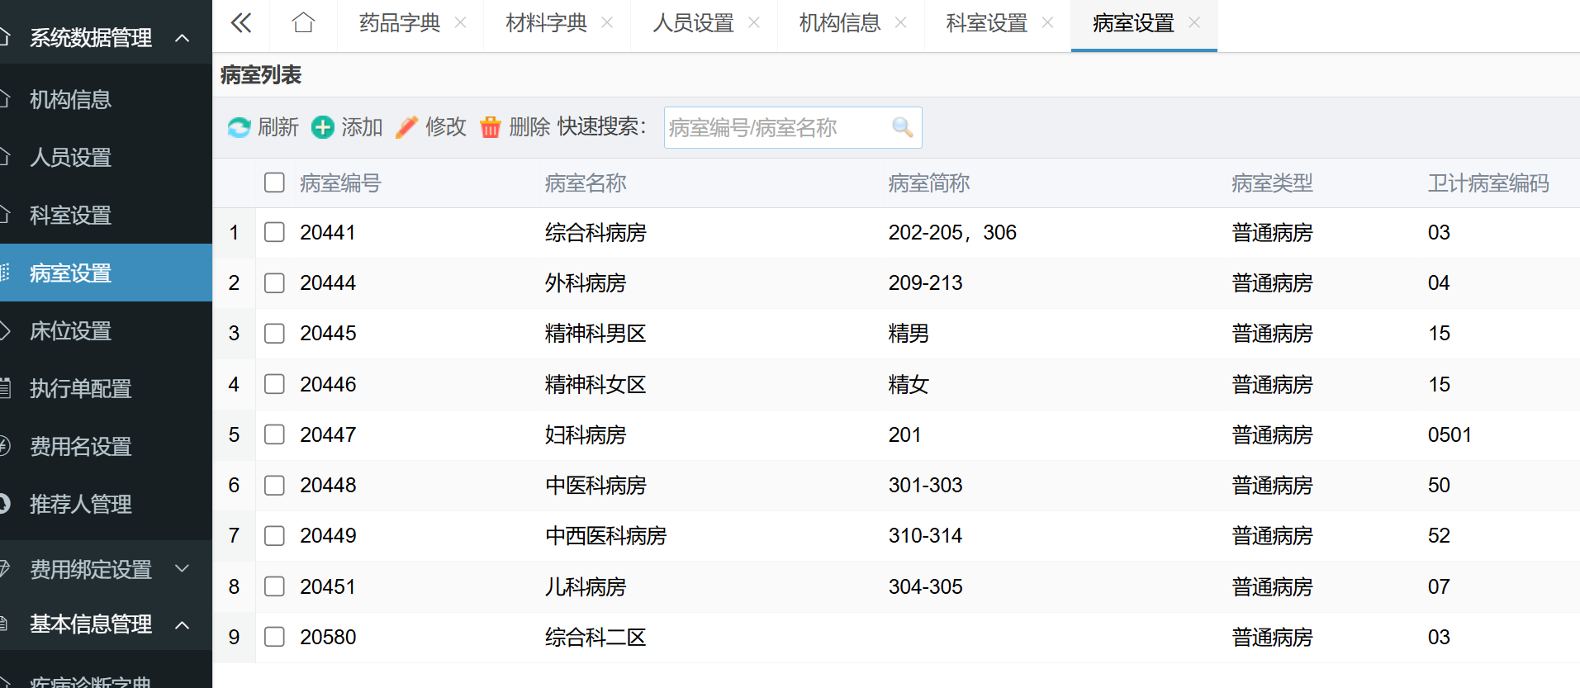The image size is (1580, 688).
Task: Open 执行单配置 in the sidebar
Action: [x=81, y=389]
